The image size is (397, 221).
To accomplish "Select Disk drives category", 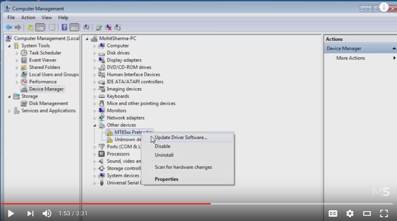I will tap(118, 53).
